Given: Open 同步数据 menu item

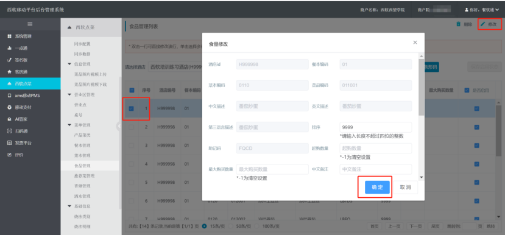Looking at the screenshot, I should coord(82,54).
